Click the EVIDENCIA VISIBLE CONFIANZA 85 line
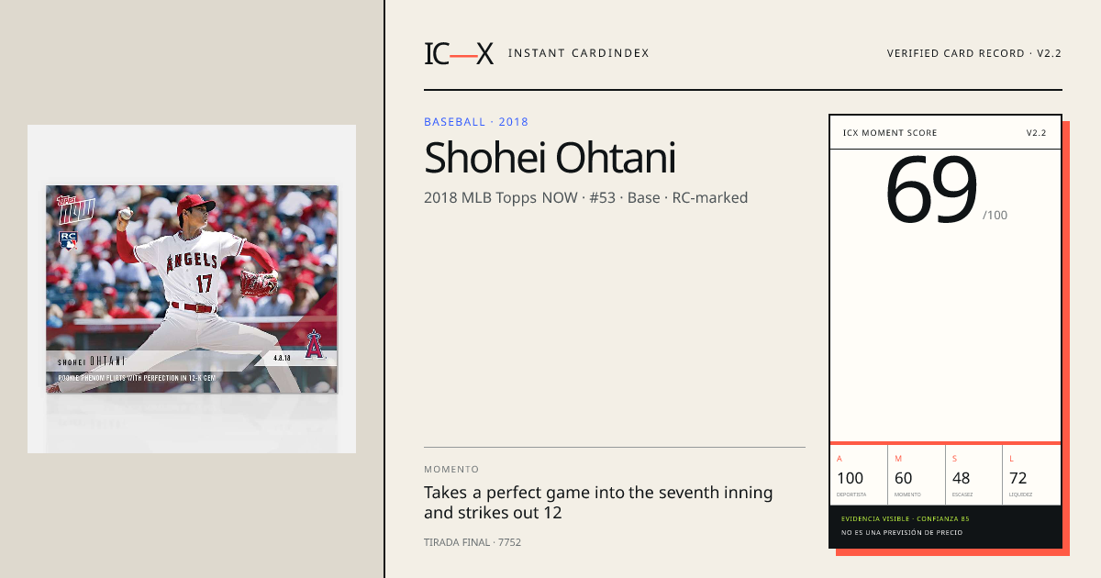Screen dimensions: 1101x578 [906, 519]
